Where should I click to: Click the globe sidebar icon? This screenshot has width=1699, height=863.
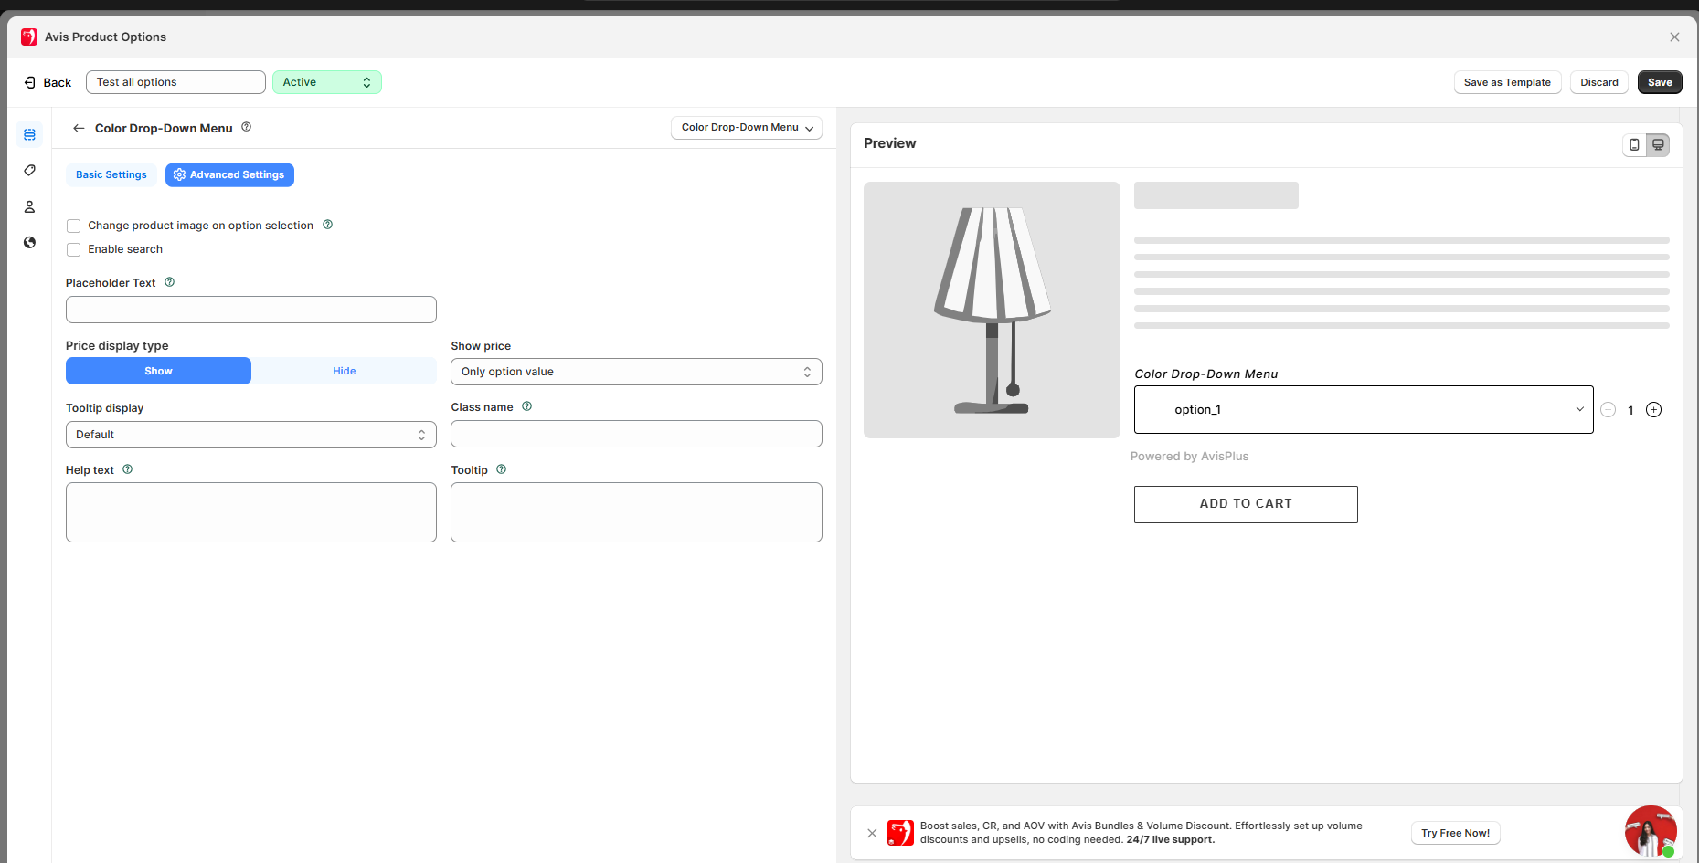29,243
